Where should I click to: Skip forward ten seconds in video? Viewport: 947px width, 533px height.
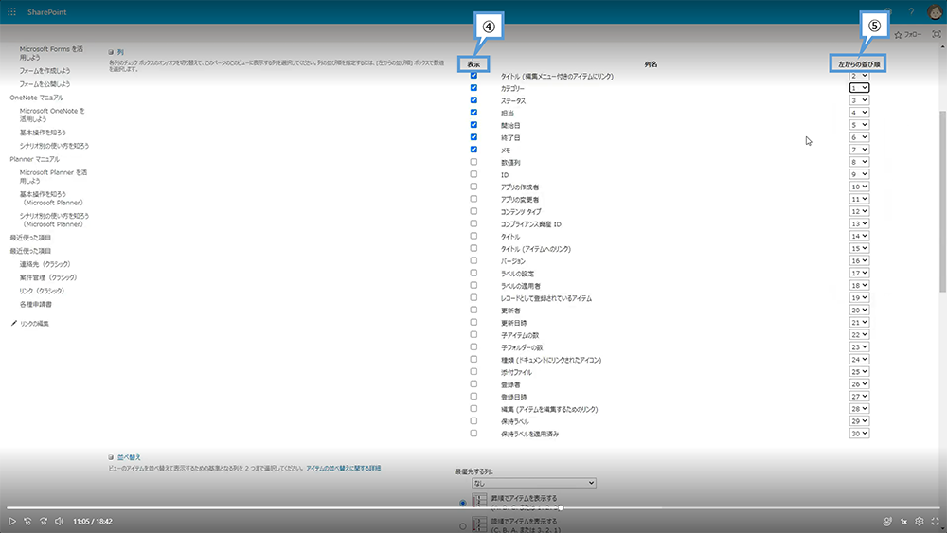point(44,521)
